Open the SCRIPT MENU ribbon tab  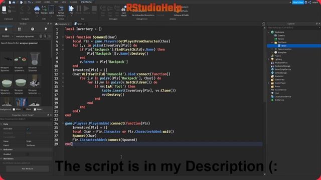87,2
